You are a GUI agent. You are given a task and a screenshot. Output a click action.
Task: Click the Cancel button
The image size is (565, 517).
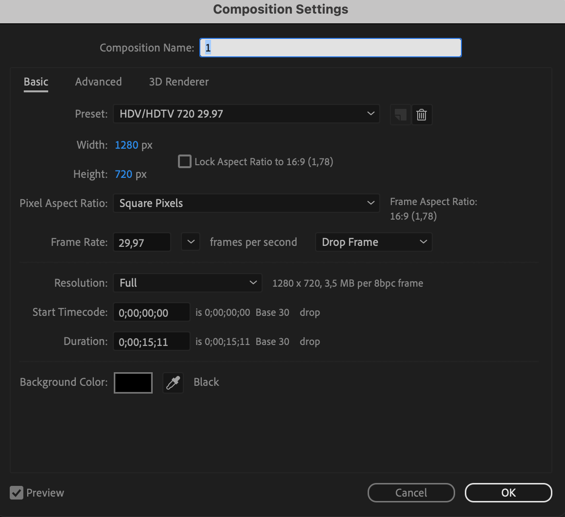411,493
